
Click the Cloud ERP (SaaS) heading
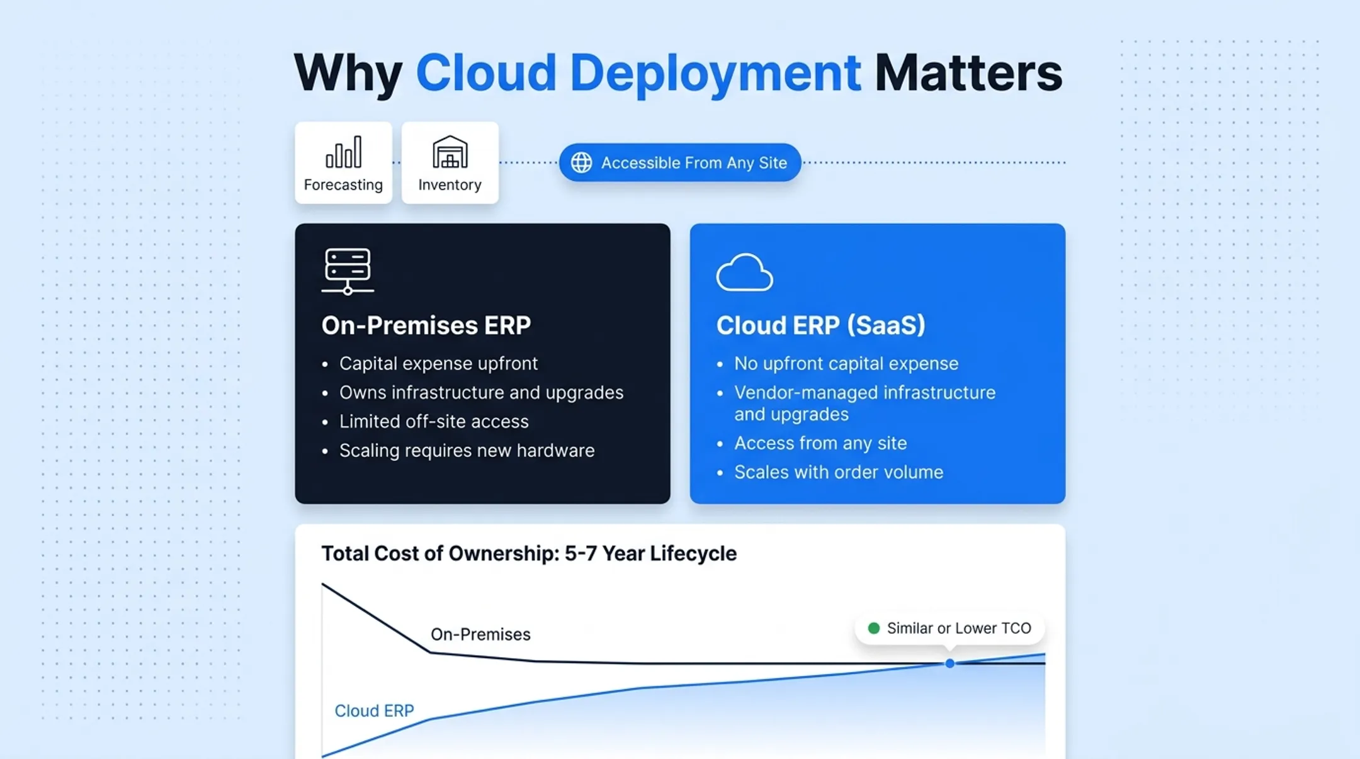820,325
